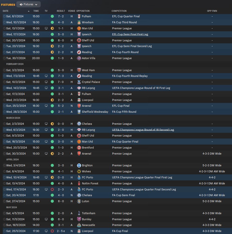
Task: Click the Nottm Forest opposition name
Action: (90, 183)
